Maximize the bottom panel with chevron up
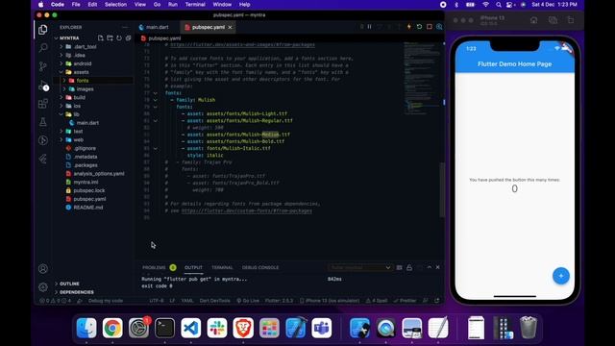Image resolution: width=615 pixels, height=346 pixels. (x=430, y=267)
